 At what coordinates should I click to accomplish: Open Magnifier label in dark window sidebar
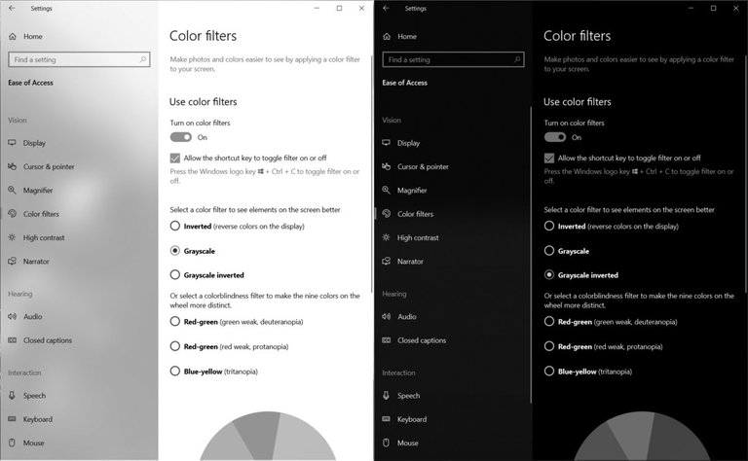click(412, 190)
